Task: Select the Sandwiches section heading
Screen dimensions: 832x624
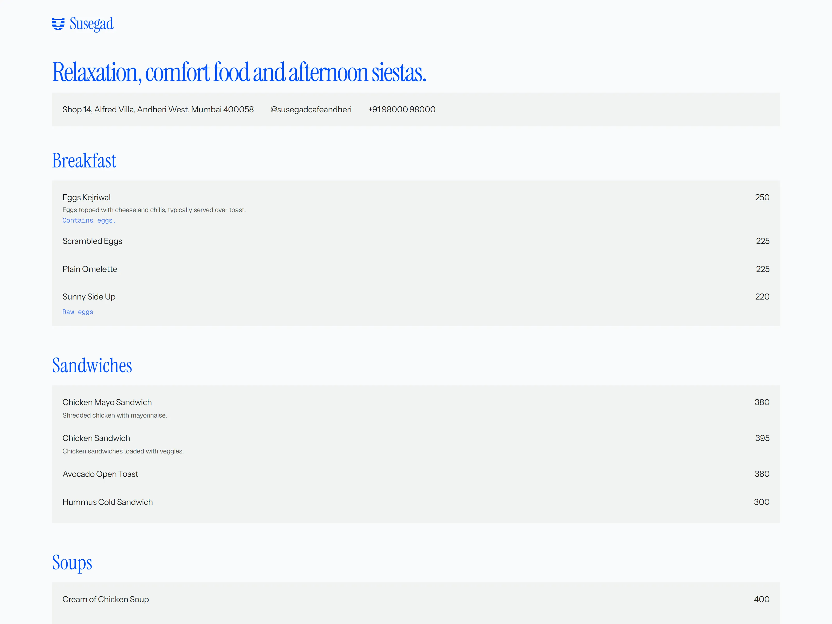Action: click(92, 365)
